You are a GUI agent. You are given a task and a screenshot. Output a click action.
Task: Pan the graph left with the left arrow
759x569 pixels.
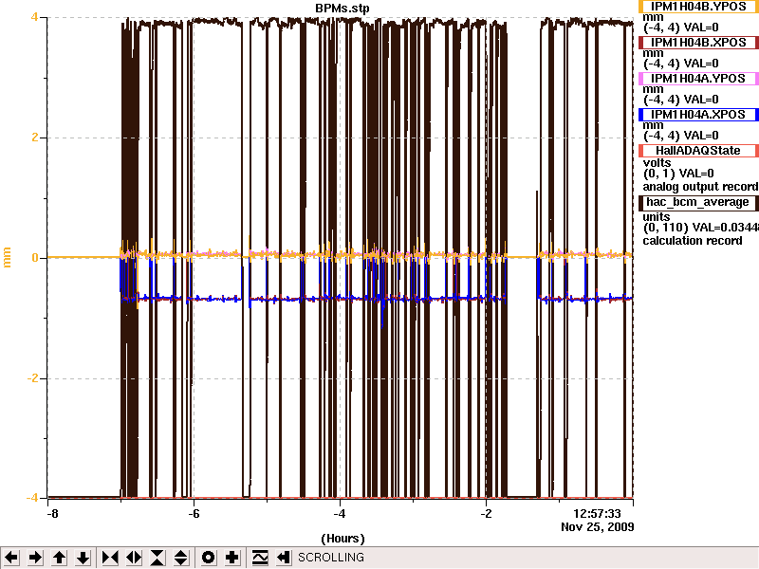[x=11, y=558]
